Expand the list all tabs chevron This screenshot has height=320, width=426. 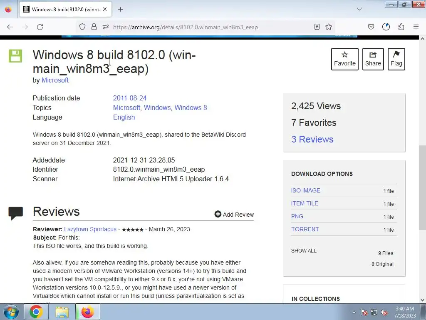click(359, 9)
